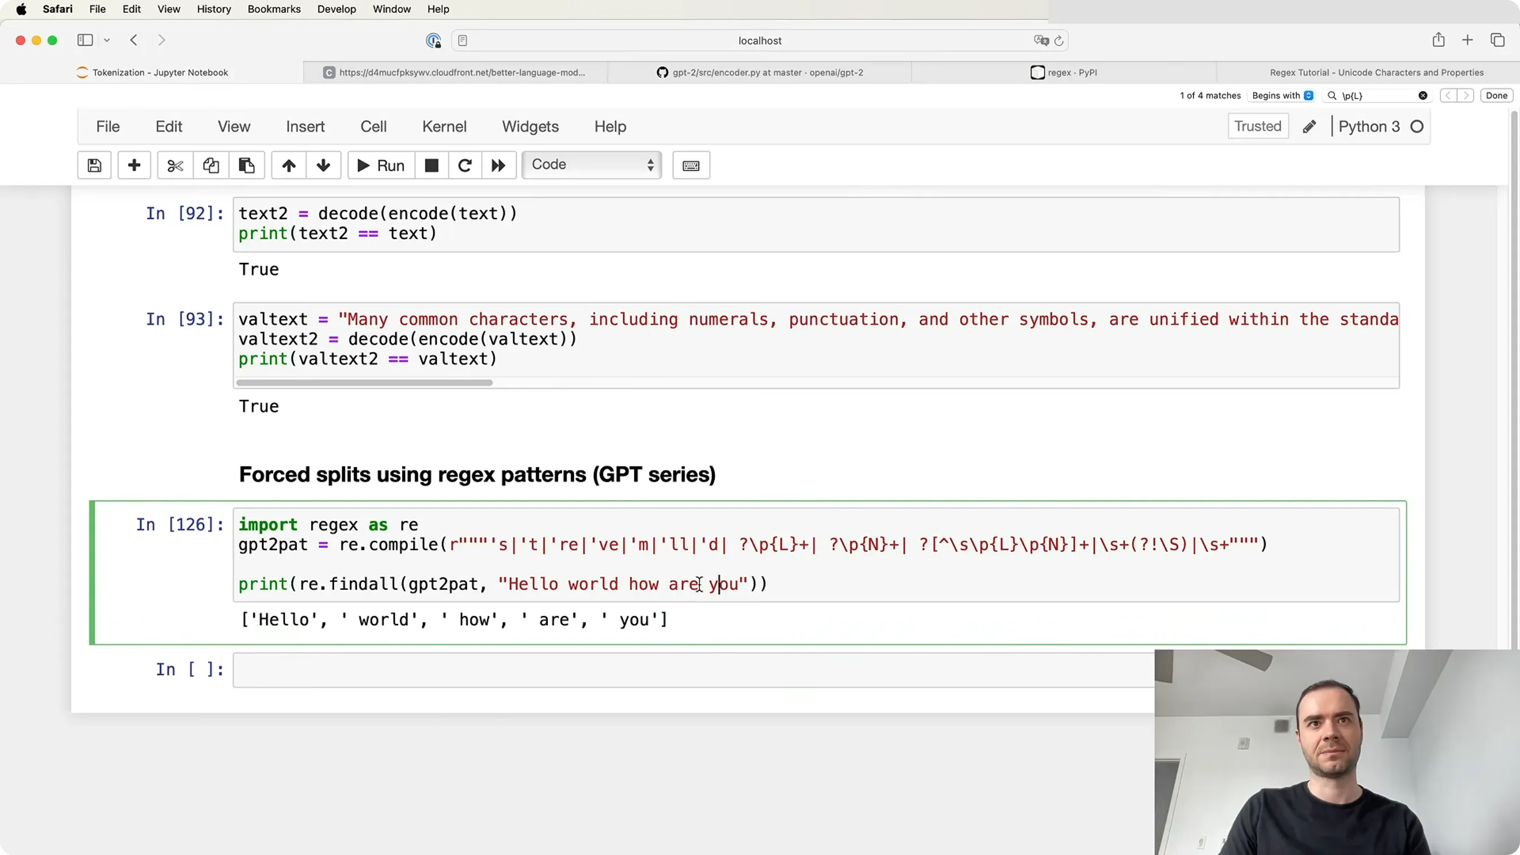Viewport: 1520px width, 855px height.
Task: Expand the sidebar options chevron
Action: pyautogui.click(x=107, y=40)
